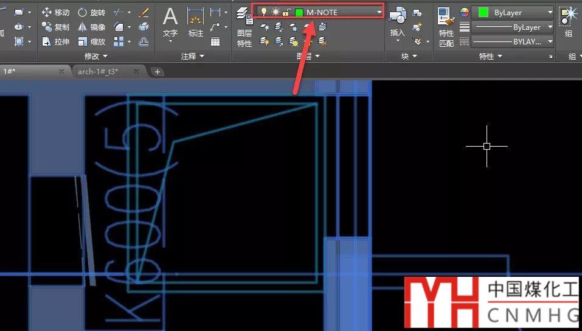The image size is (582, 331).
Task: Open the M-NOTE layer dropdown list
Action: 379,12
